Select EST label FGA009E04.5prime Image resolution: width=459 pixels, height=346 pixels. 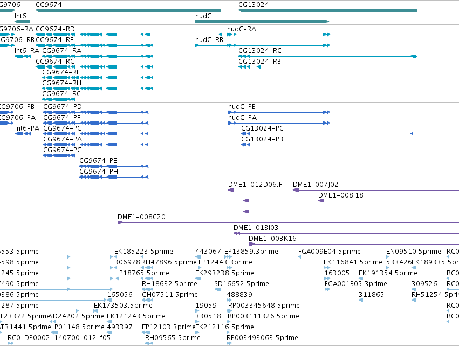330,252
